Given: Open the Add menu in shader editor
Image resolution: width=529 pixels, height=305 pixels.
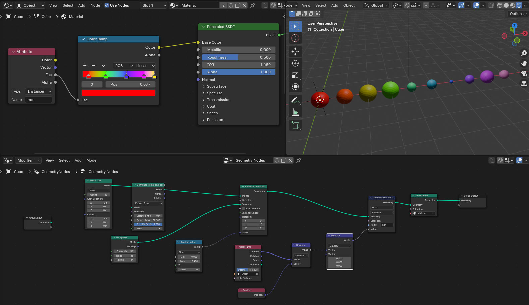Looking at the screenshot, I should (82, 5).
